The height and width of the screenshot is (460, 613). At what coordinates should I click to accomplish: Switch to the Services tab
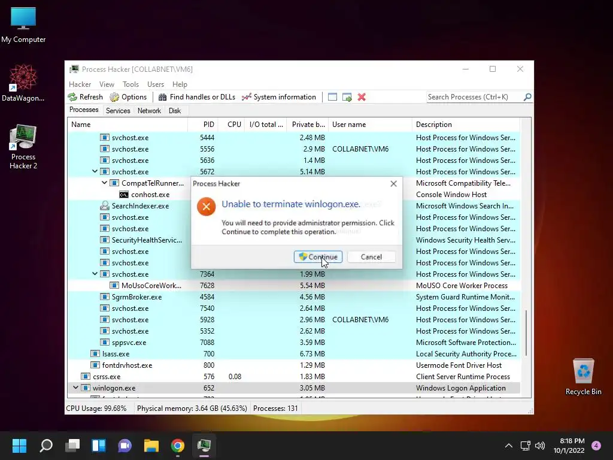(118, 111)
